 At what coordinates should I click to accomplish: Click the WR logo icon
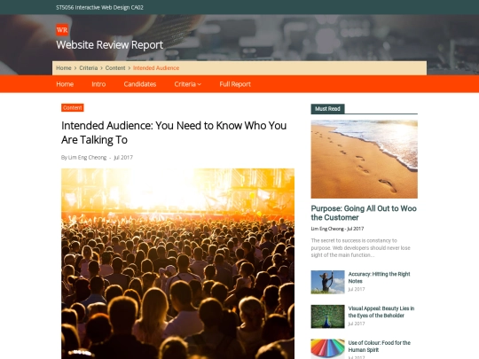62,30
